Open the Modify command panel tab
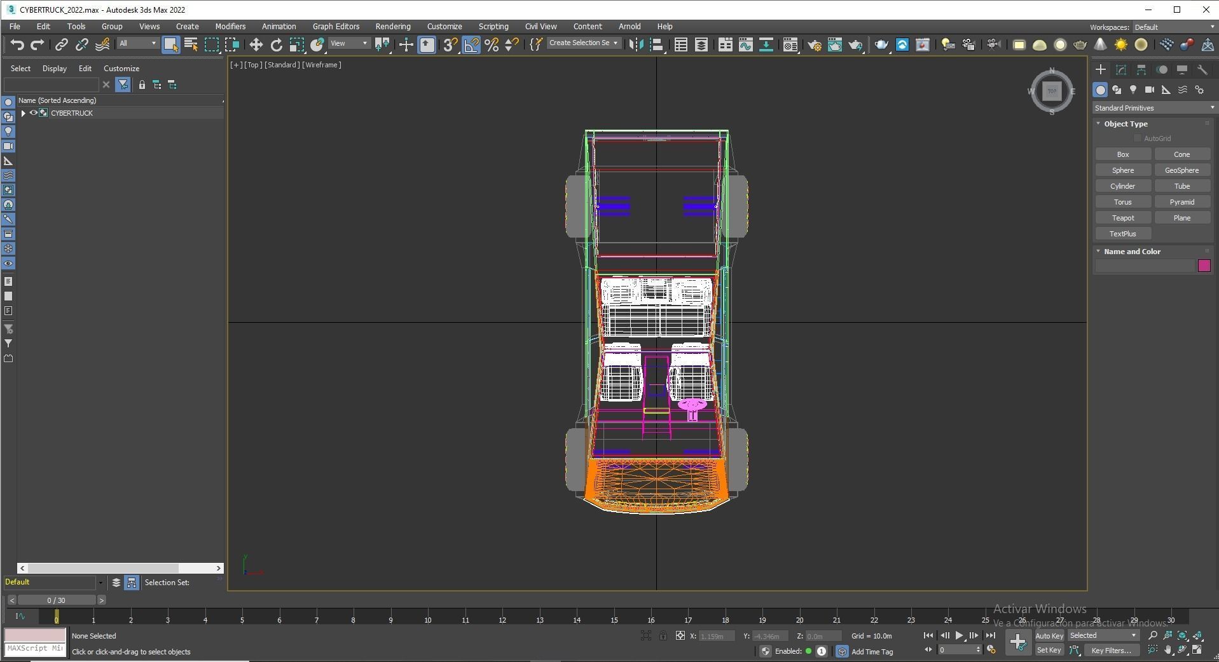Image resolution: width=1219 pixels, height=662 pixels. [x=1121, y=70]
